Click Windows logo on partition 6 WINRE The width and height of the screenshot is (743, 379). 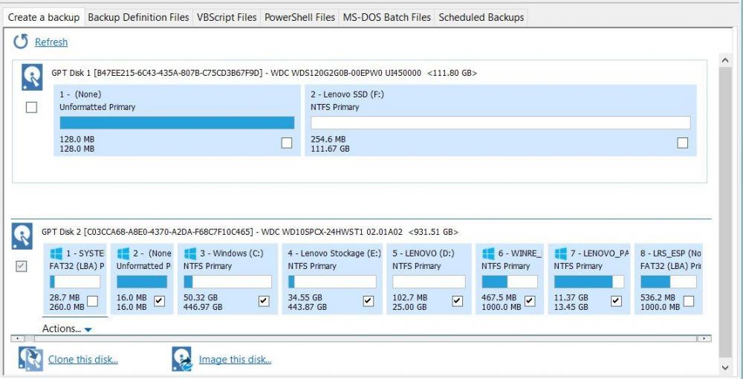click(x=488, y=253)
